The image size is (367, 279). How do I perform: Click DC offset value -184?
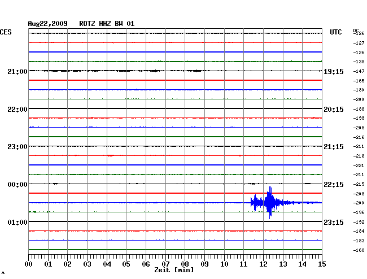pos(359,231)
